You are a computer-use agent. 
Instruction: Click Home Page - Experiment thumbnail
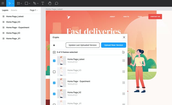(x=62, y=83)
